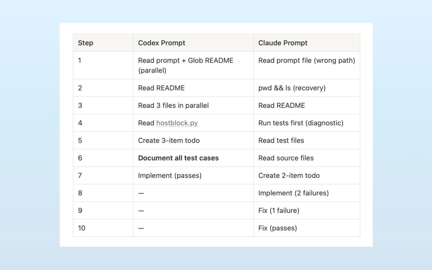432x270 pixels.
Task: Select 'Read prompt file (wrong path)' cell
Action: coord(306,61)
